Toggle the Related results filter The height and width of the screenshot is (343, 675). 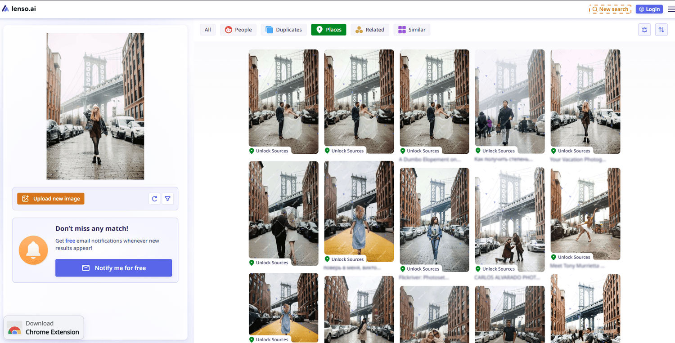point(370,29)
